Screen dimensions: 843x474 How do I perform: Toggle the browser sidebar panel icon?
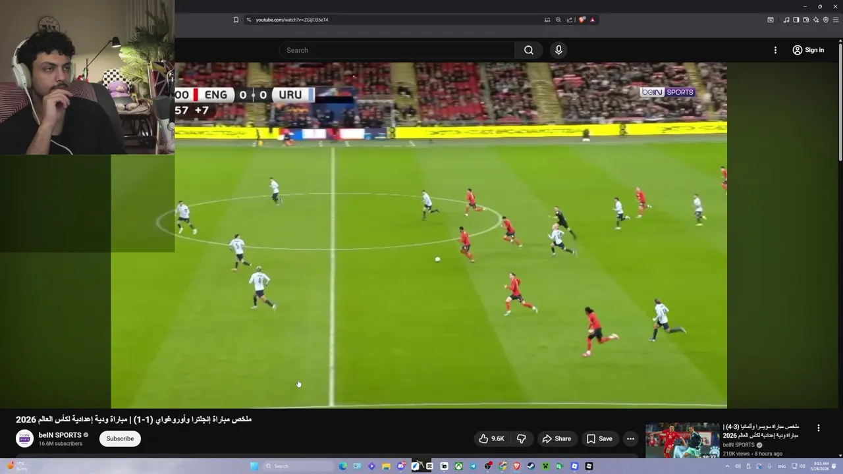(x=796, y=20)
